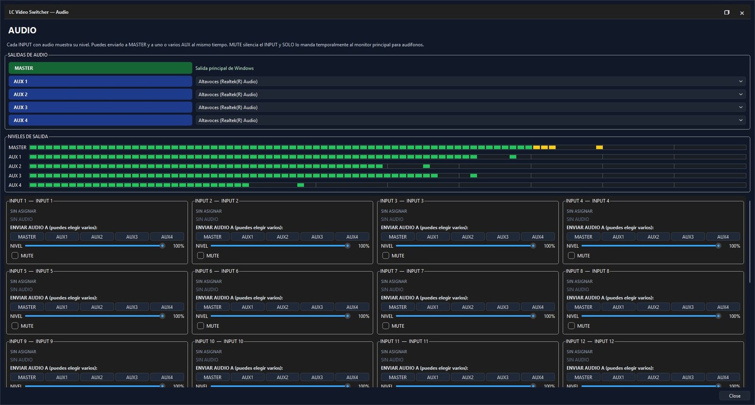Toggle the MASTER send button on INPUT 2
Image resolution: width=755 pixels, height=405 pixels.
[212, 237]
